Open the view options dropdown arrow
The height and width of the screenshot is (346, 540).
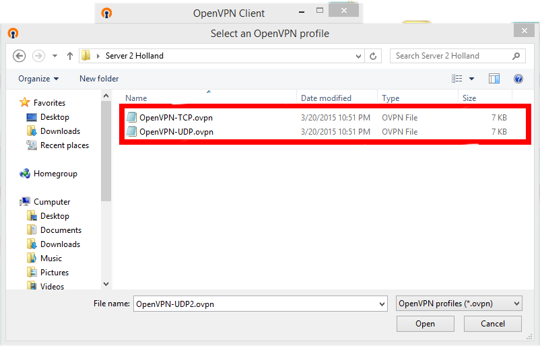coord(472,79)
